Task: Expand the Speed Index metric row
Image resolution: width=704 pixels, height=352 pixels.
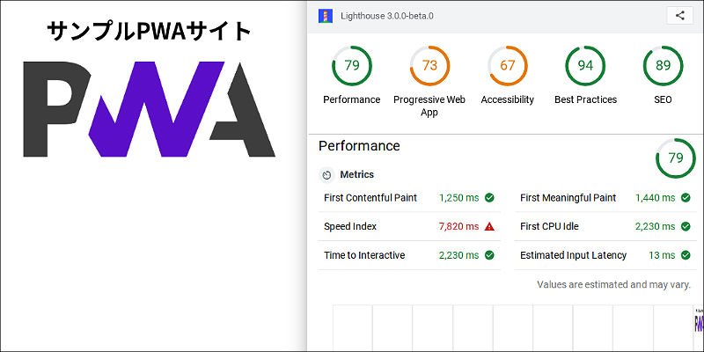Action: point(409,226)
